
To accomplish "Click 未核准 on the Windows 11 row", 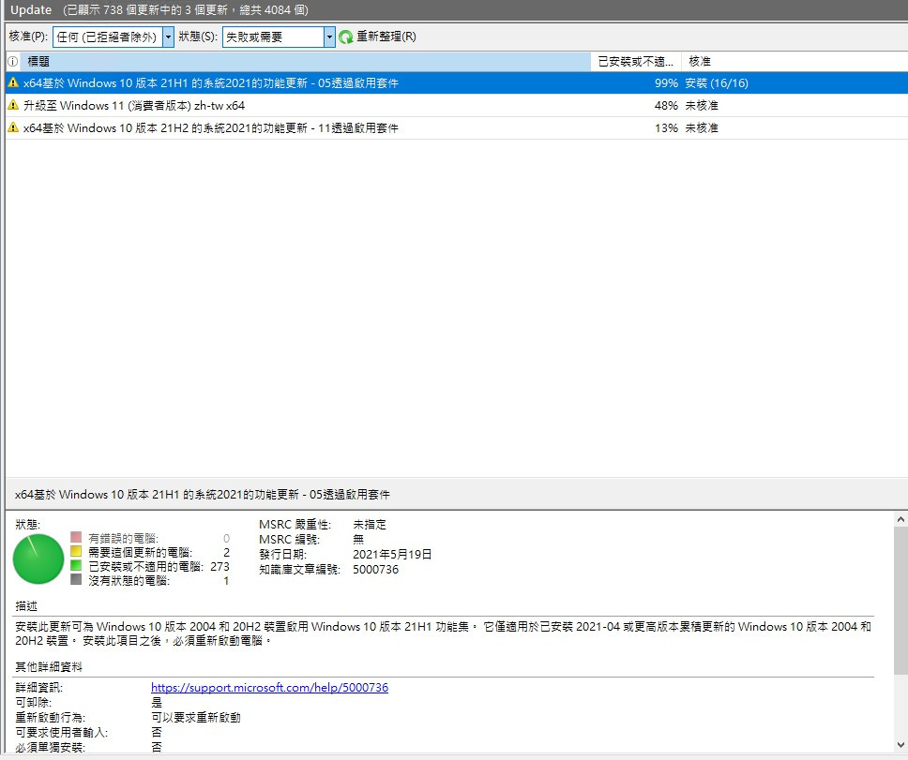I will click(702, 105).
